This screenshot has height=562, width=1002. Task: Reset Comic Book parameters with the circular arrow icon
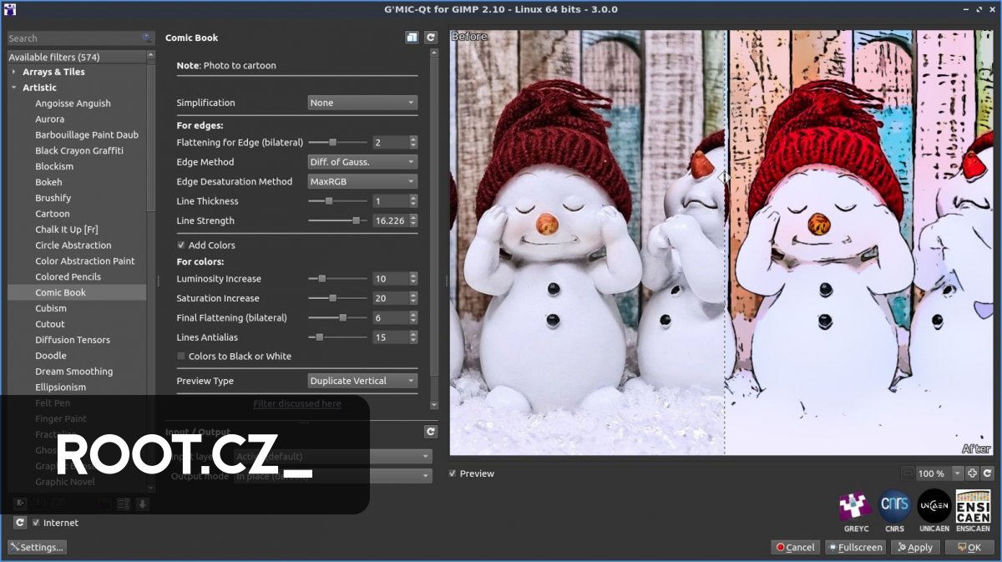tap(431, 38)
